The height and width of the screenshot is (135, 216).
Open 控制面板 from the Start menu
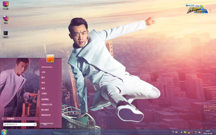pos(45,99)
